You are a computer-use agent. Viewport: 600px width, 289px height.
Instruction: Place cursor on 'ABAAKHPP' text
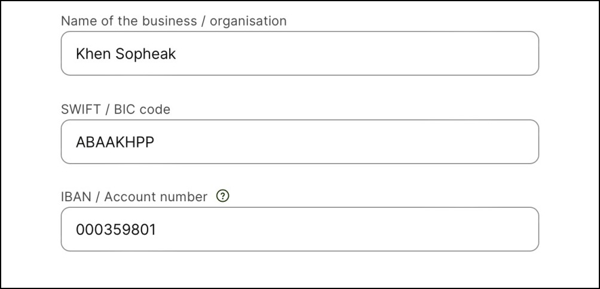coord(115,142)
